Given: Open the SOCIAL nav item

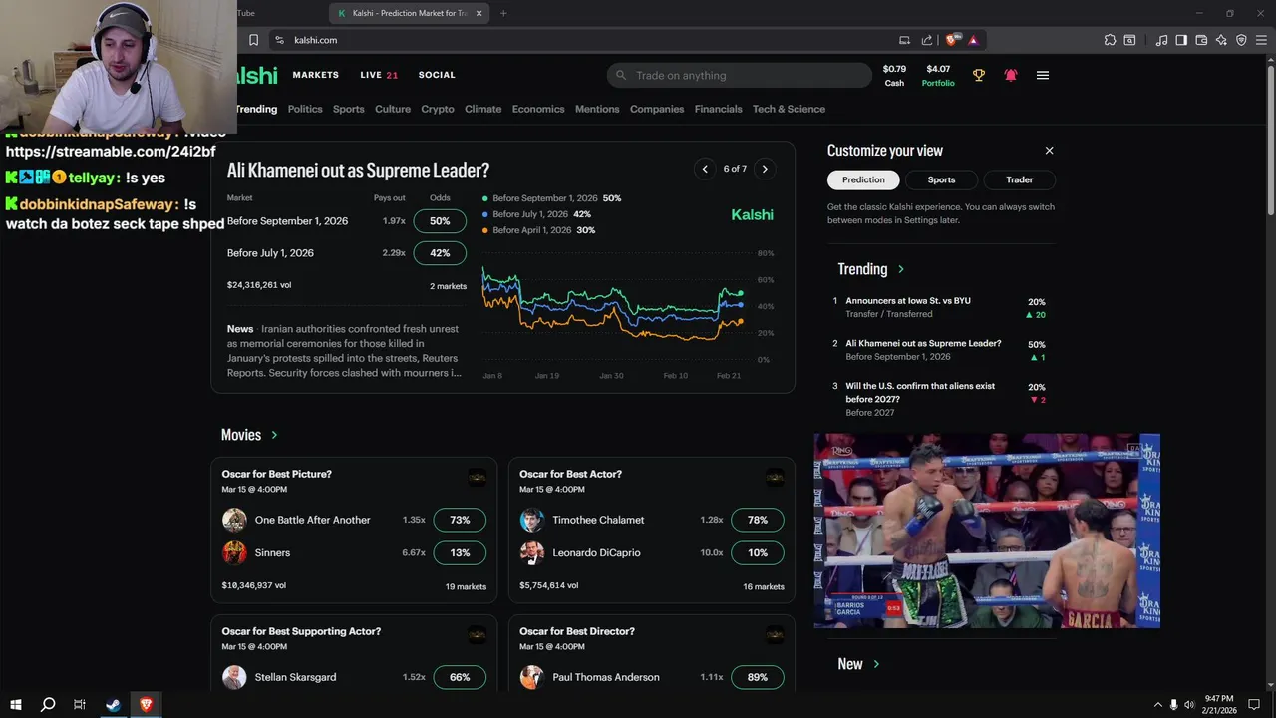Looking at the screenshot, I should click(x=437, y=75).
